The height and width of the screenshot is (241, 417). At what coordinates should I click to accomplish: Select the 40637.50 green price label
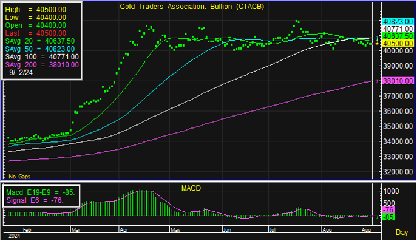(x=398, y=36)
